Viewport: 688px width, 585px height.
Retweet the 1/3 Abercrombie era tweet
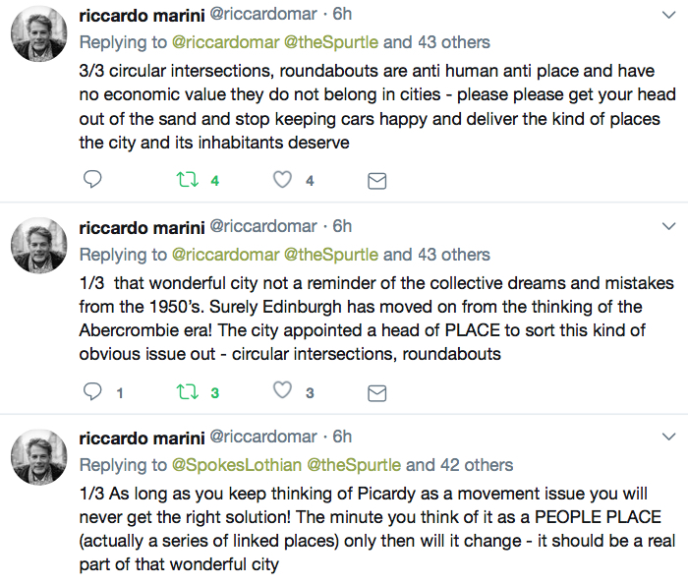click(x=188, y=392)
